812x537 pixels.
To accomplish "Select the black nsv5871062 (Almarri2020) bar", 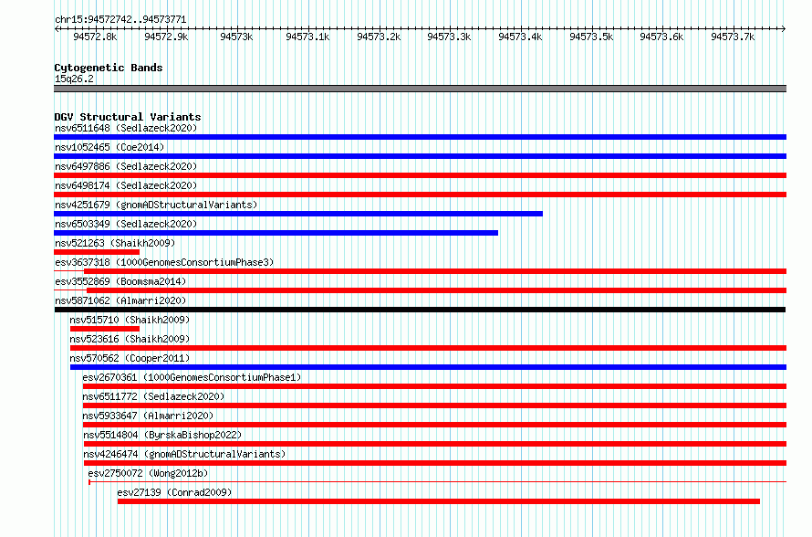I will 420,310.
